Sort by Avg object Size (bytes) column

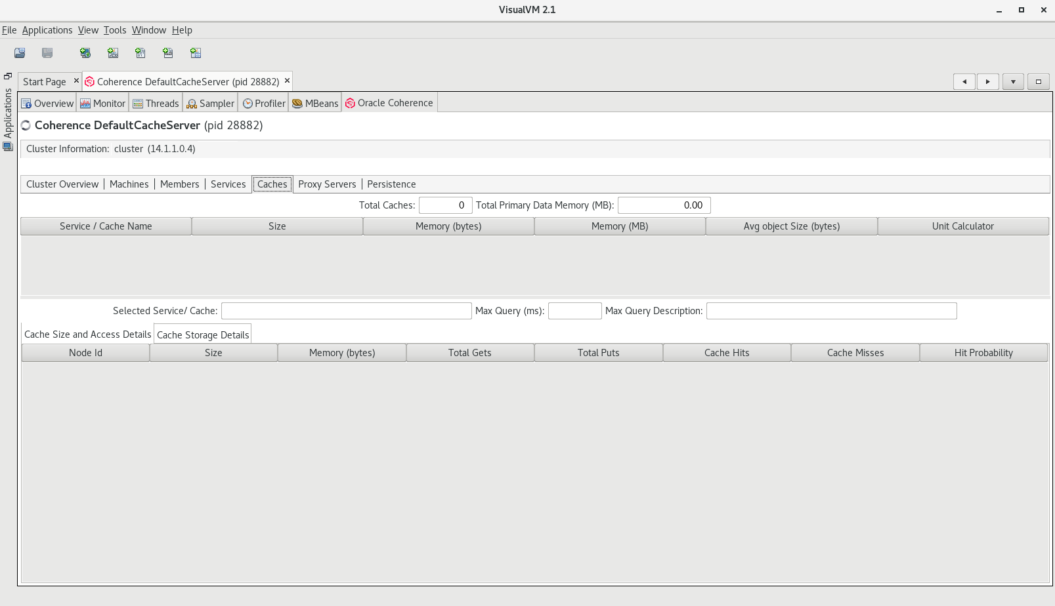pyautogui.click(x=792, y=226)
